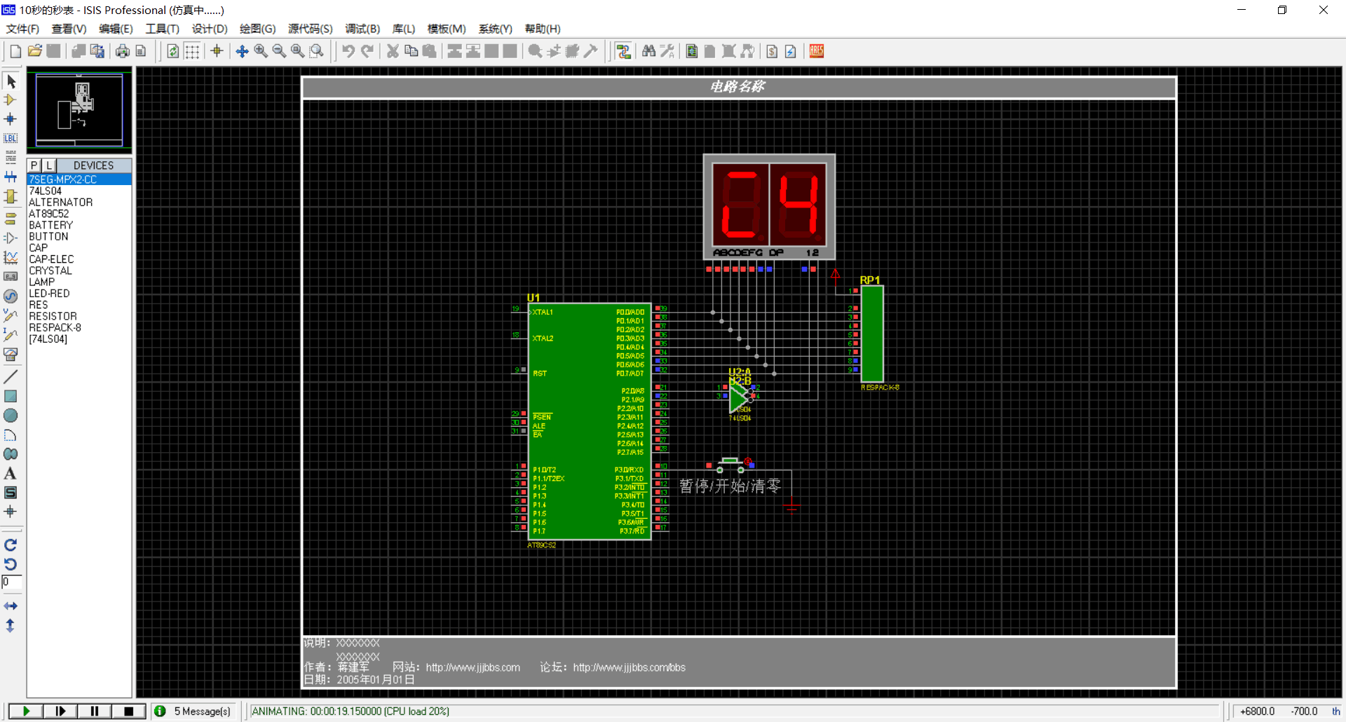Select Generator mode

pos(11,297)
